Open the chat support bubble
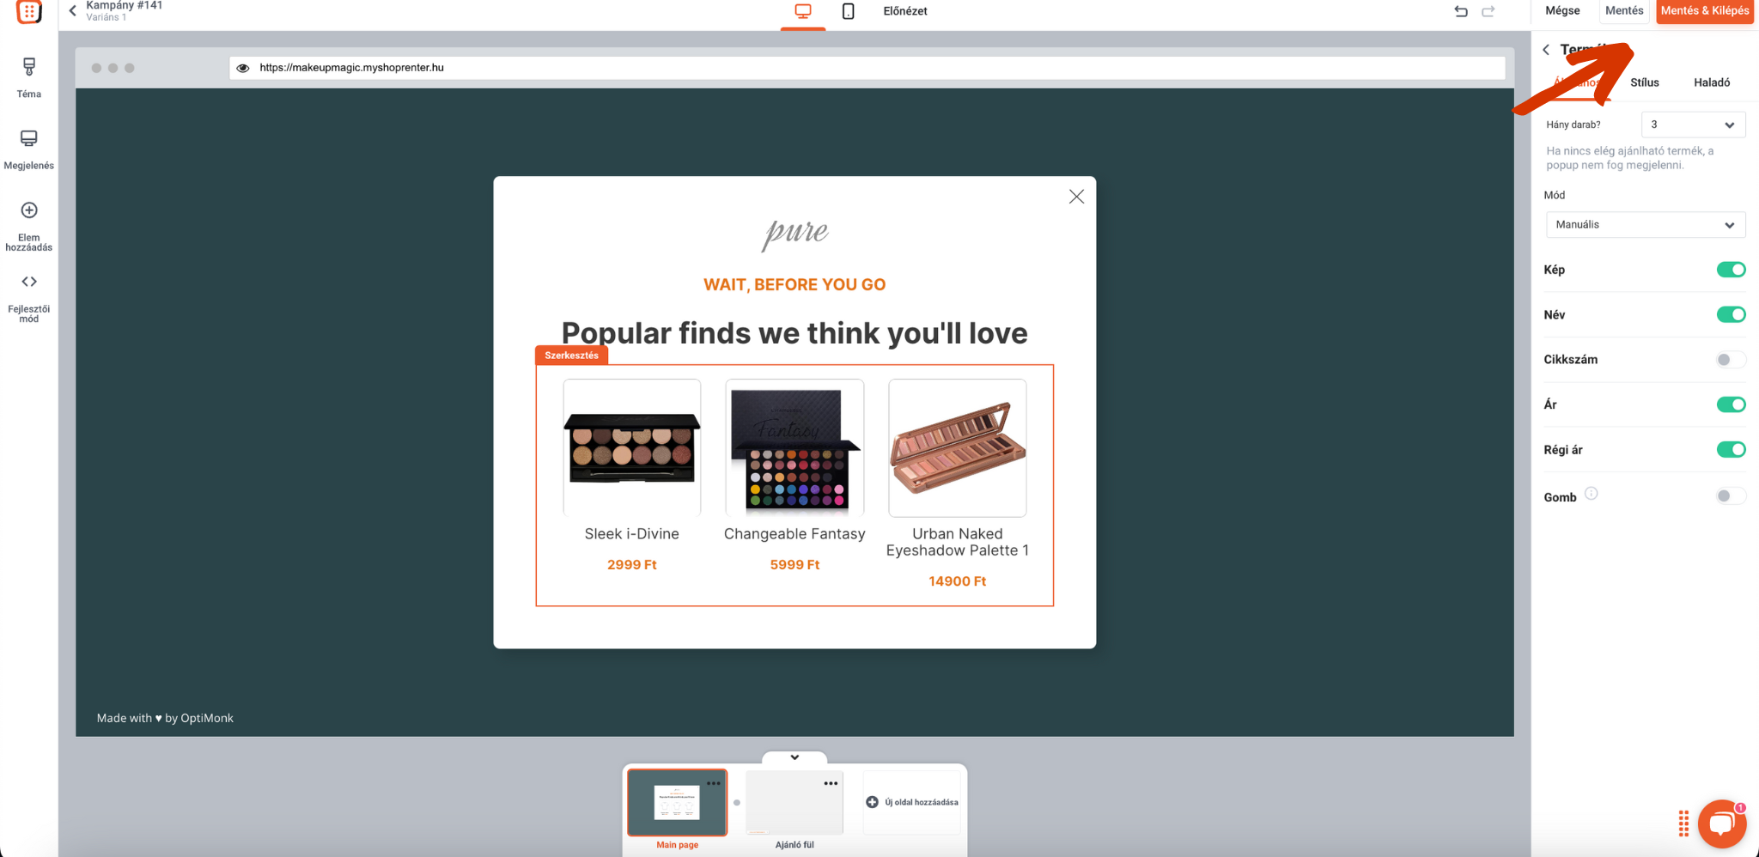1759x857 pixels. point(1722,824)
